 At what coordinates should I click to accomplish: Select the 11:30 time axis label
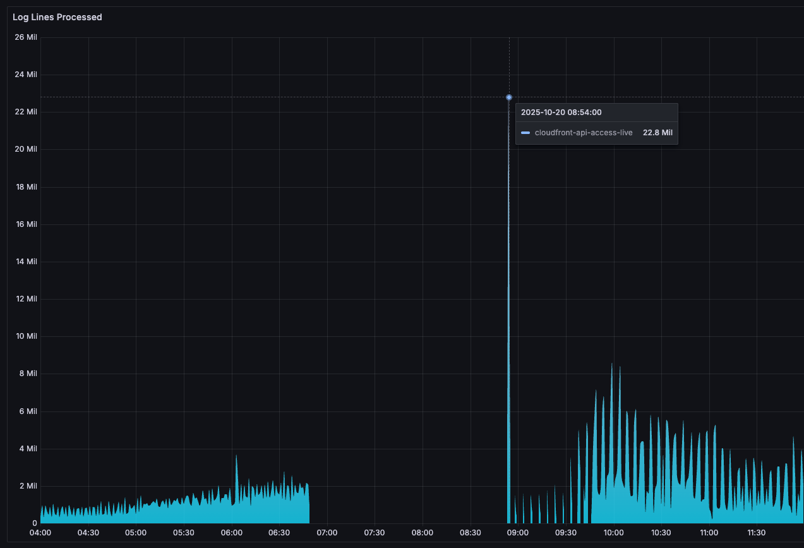[757, 533]
